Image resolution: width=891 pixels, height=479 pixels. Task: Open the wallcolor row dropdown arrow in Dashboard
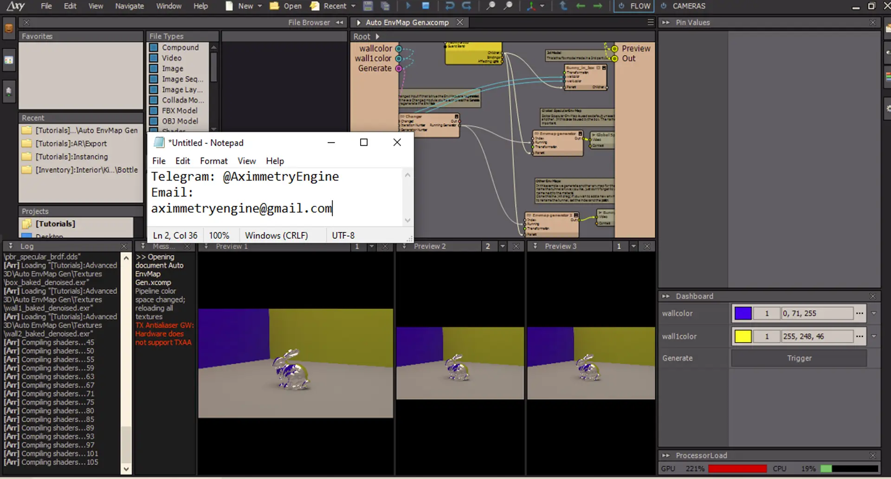click(874, 313)
